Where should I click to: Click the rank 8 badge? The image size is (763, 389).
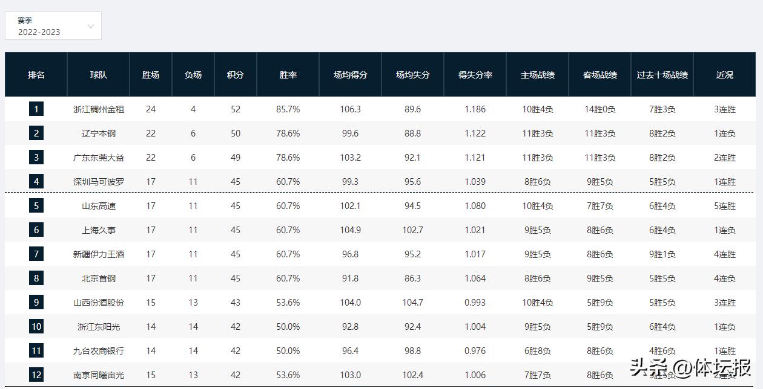click(x=36, y=278)
